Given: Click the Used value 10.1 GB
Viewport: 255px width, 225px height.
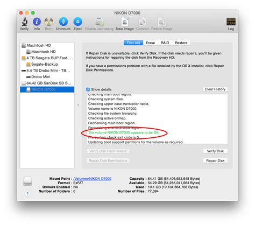Looking at the screenshot, I should (173, 187).
